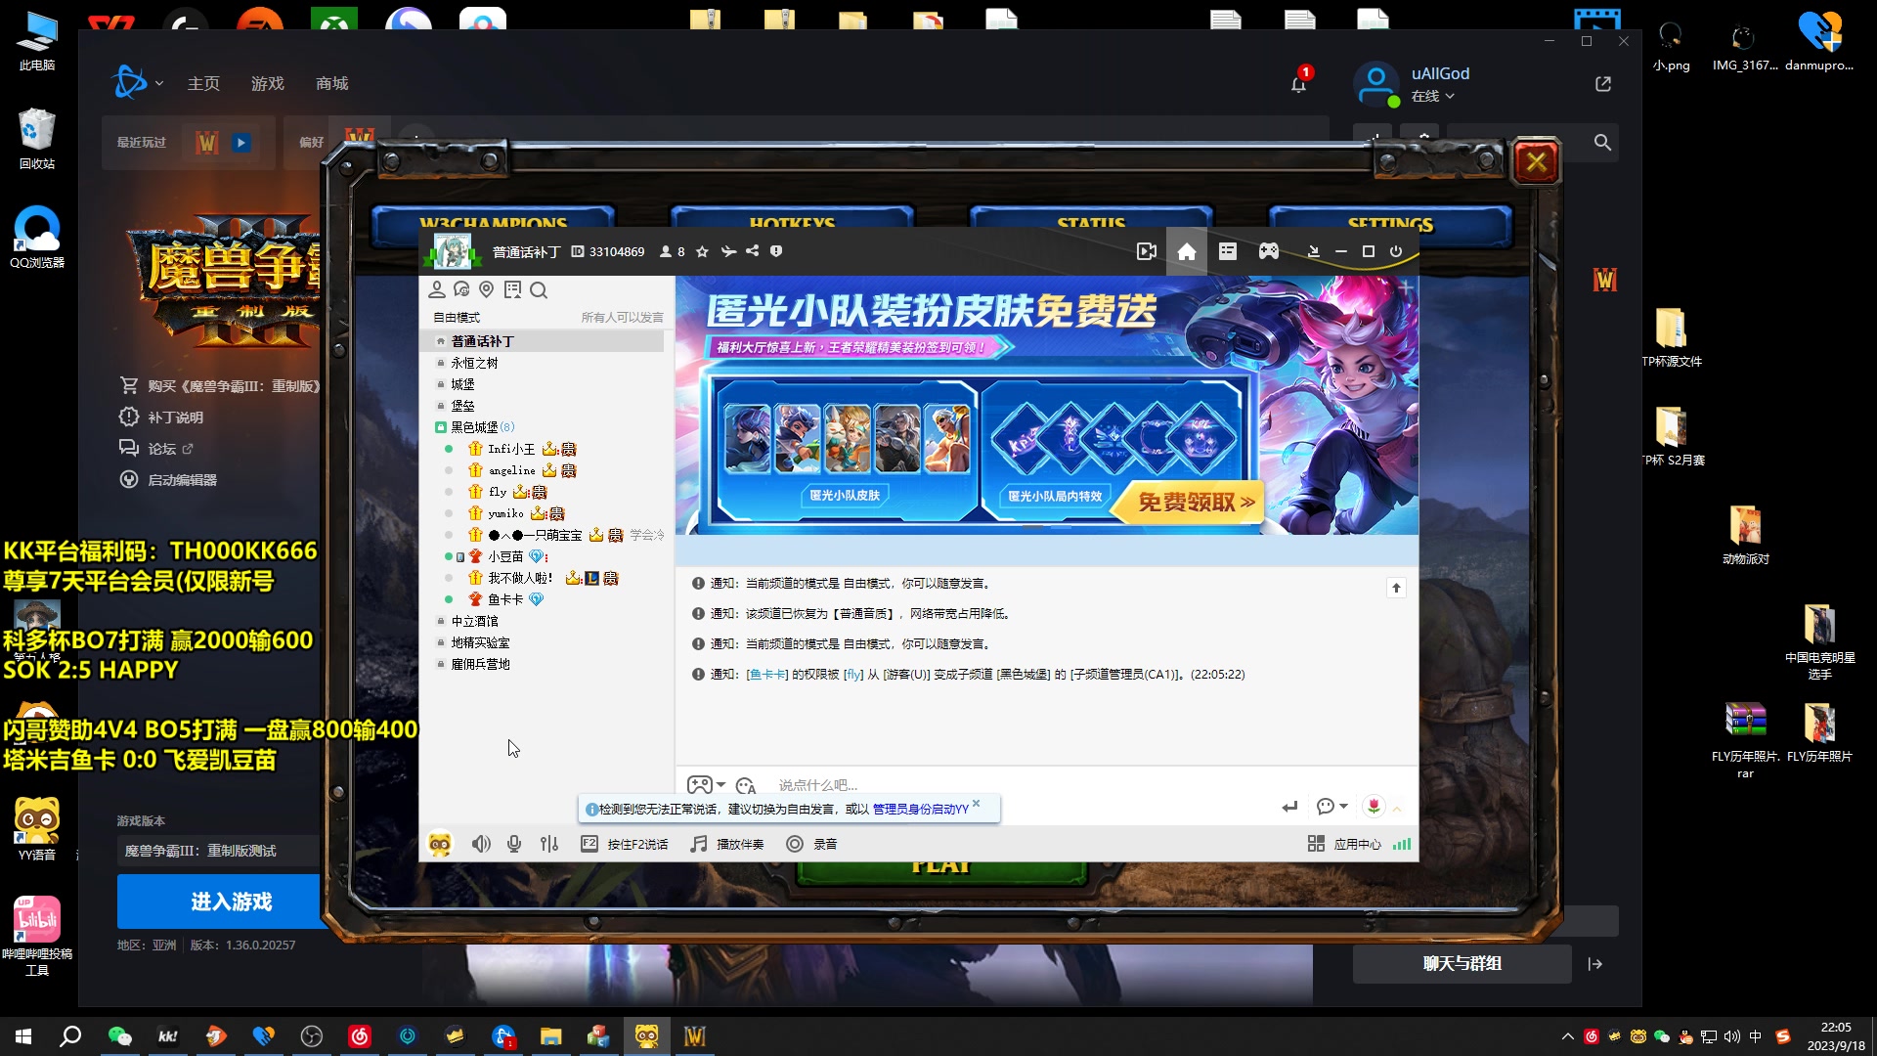The image size is (1877, 1056).
Task: Open YY语音 desktop shortcut
Action: [x=37, y=829]
